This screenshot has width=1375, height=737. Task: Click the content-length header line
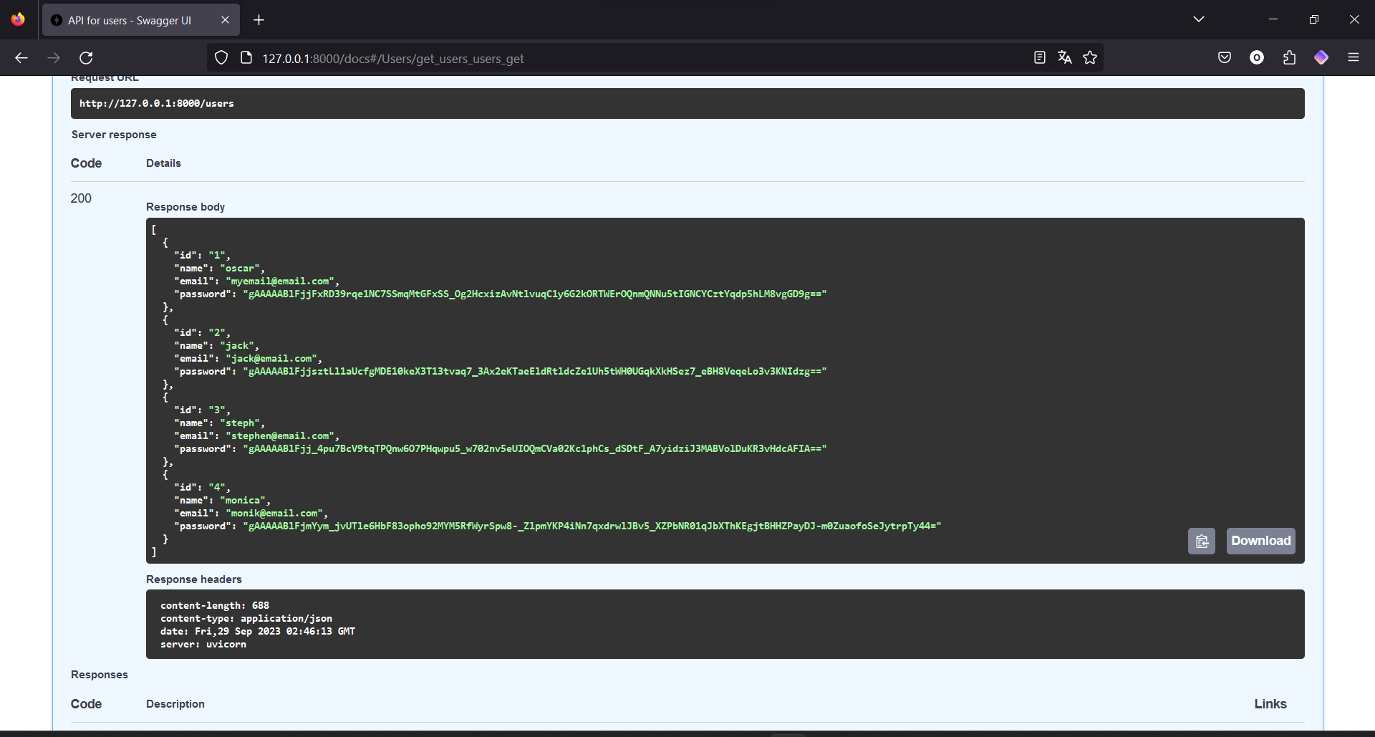click(x=215, y=606)
